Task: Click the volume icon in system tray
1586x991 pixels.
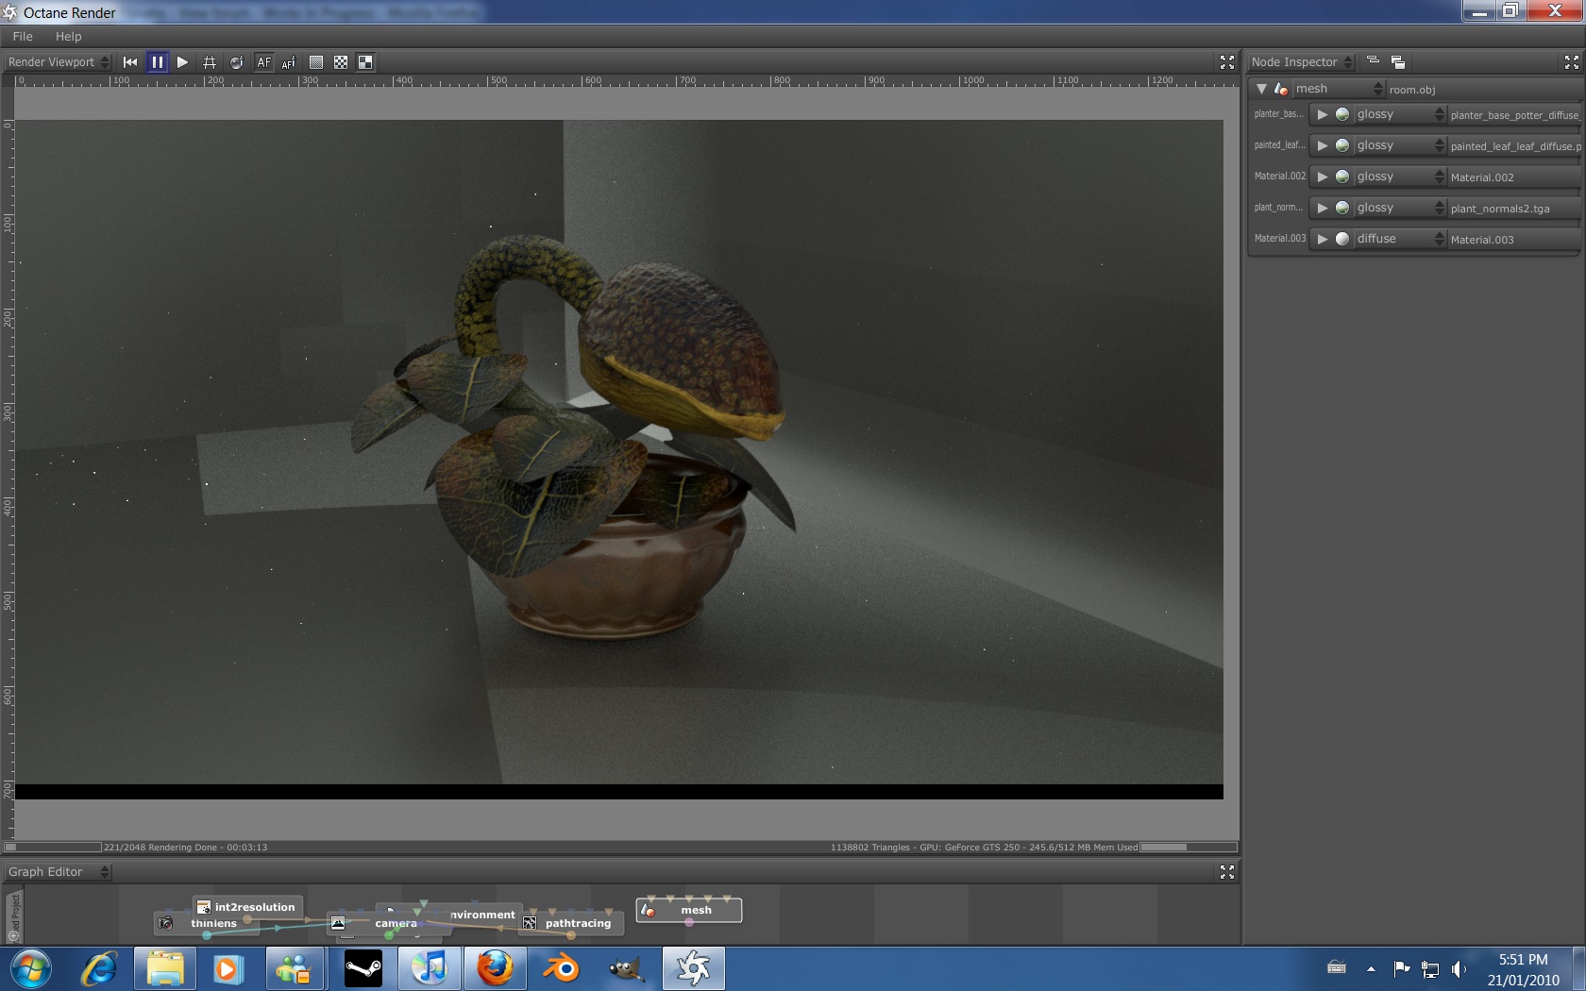Action: (1459, 969)
